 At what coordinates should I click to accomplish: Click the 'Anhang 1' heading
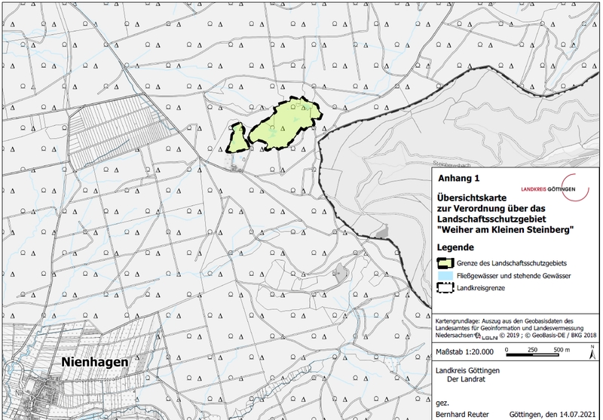(x=458, y=179)
